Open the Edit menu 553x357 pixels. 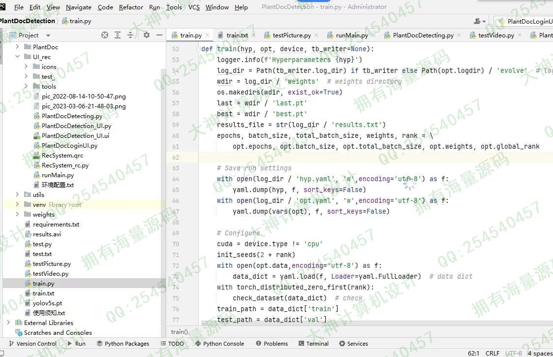35,7
